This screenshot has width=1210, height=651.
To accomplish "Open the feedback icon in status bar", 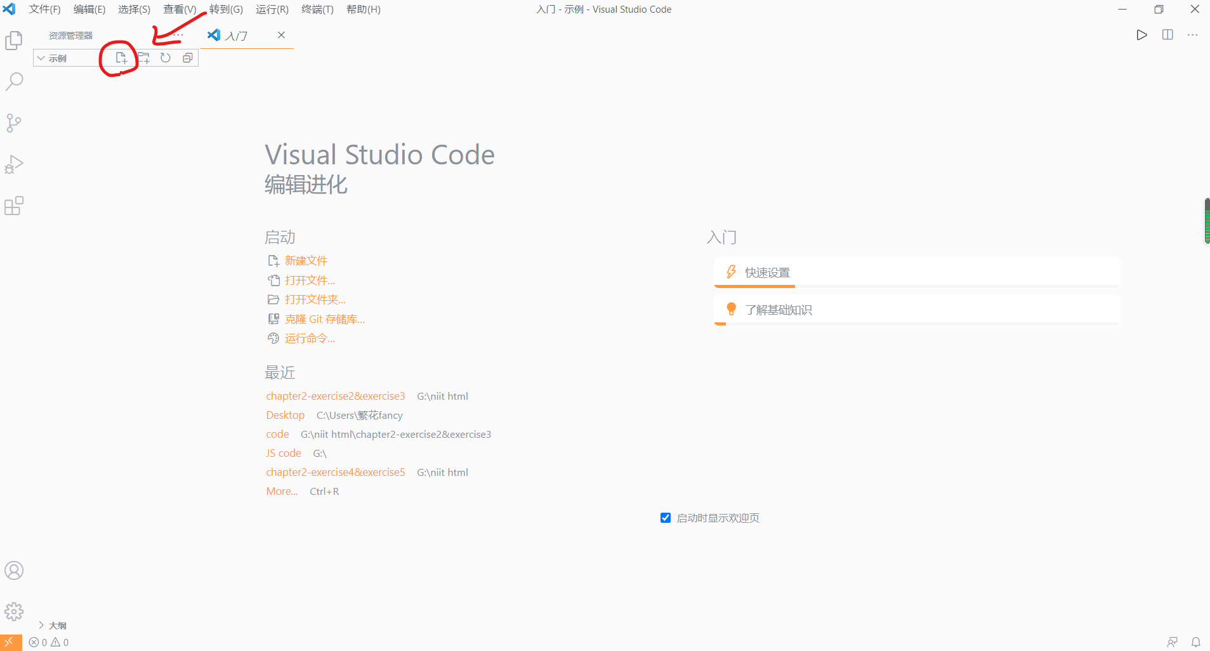I will click(x=1172, y=642).
